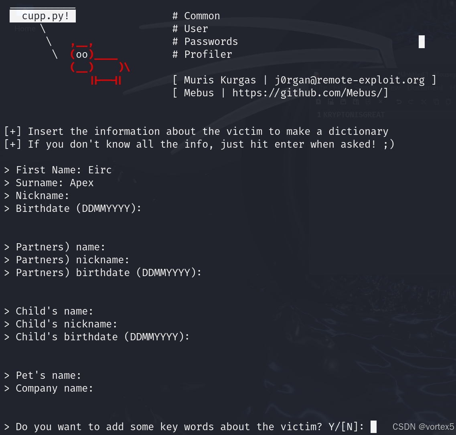The height and width of the screenshot is (435, 456).
Task: Click Mousepad's Cut scissors icon
Action: point(424,102)
